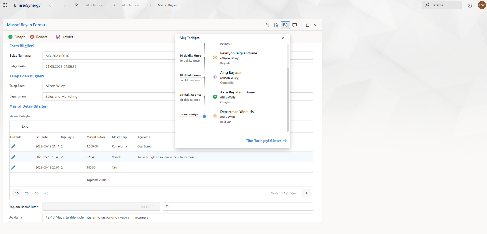Sort by Fiş Tarihi column header
The image size is (487, 234).
pyautogui.click(x=41, y=137)
